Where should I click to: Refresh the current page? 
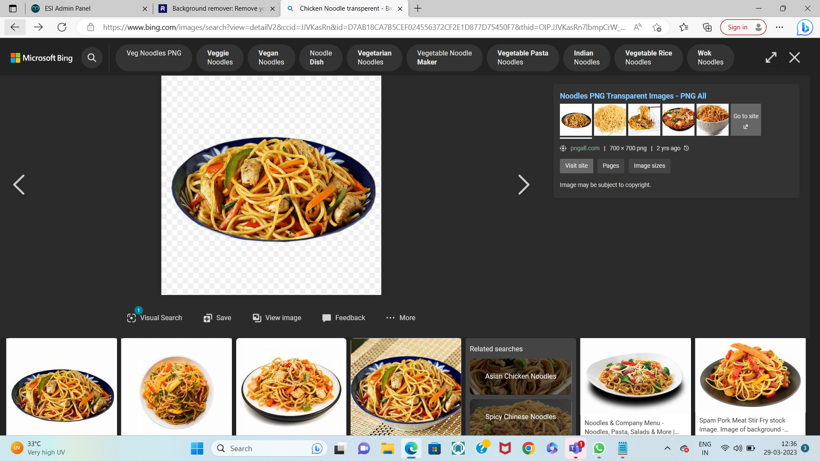(x=62, y=27)
